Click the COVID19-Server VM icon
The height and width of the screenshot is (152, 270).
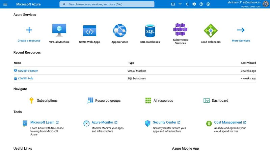click(15, 71)
